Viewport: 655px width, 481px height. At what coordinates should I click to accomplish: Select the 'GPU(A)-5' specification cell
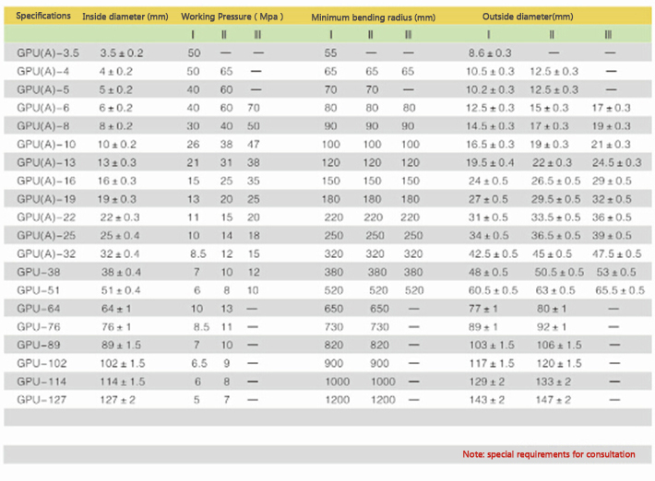pyautogui.click(x=42, y=89)
